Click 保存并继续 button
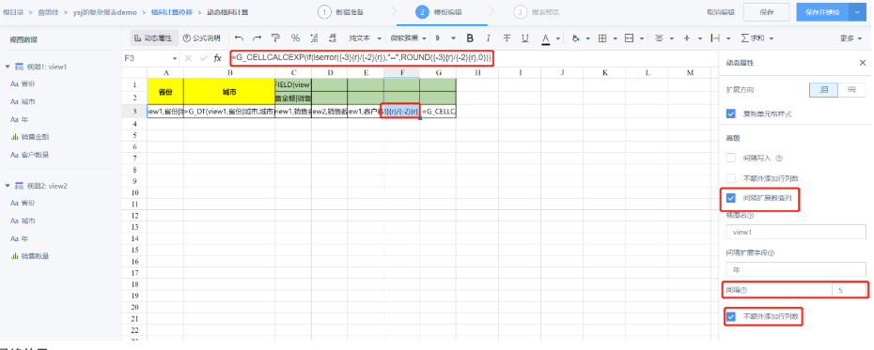This screenshot has width=874, height=350. 822,11
